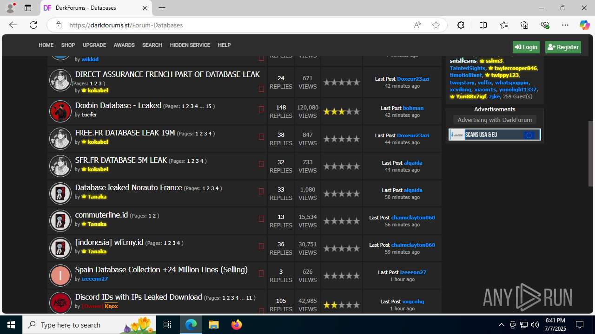
Task: Click thread icon in Norauto France row
Action: click(x=261, y=192)
